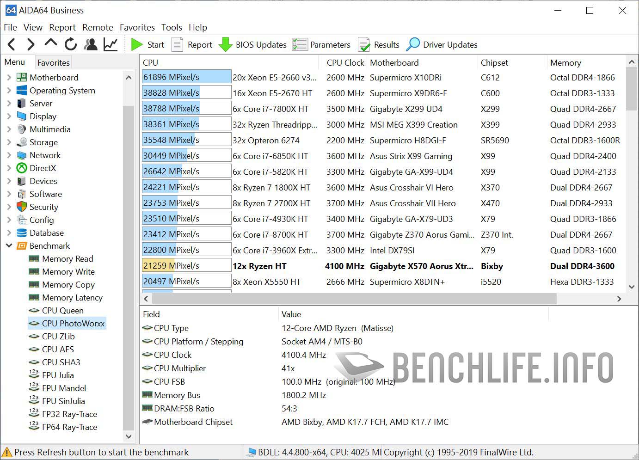Expand the Storage tree node
The image size is (639, 460).
(9, 142)
